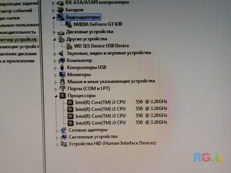The height and width of the screenshot is (173, 231).
Task: Select the Системные устройства label
Action: coord(93,137)
